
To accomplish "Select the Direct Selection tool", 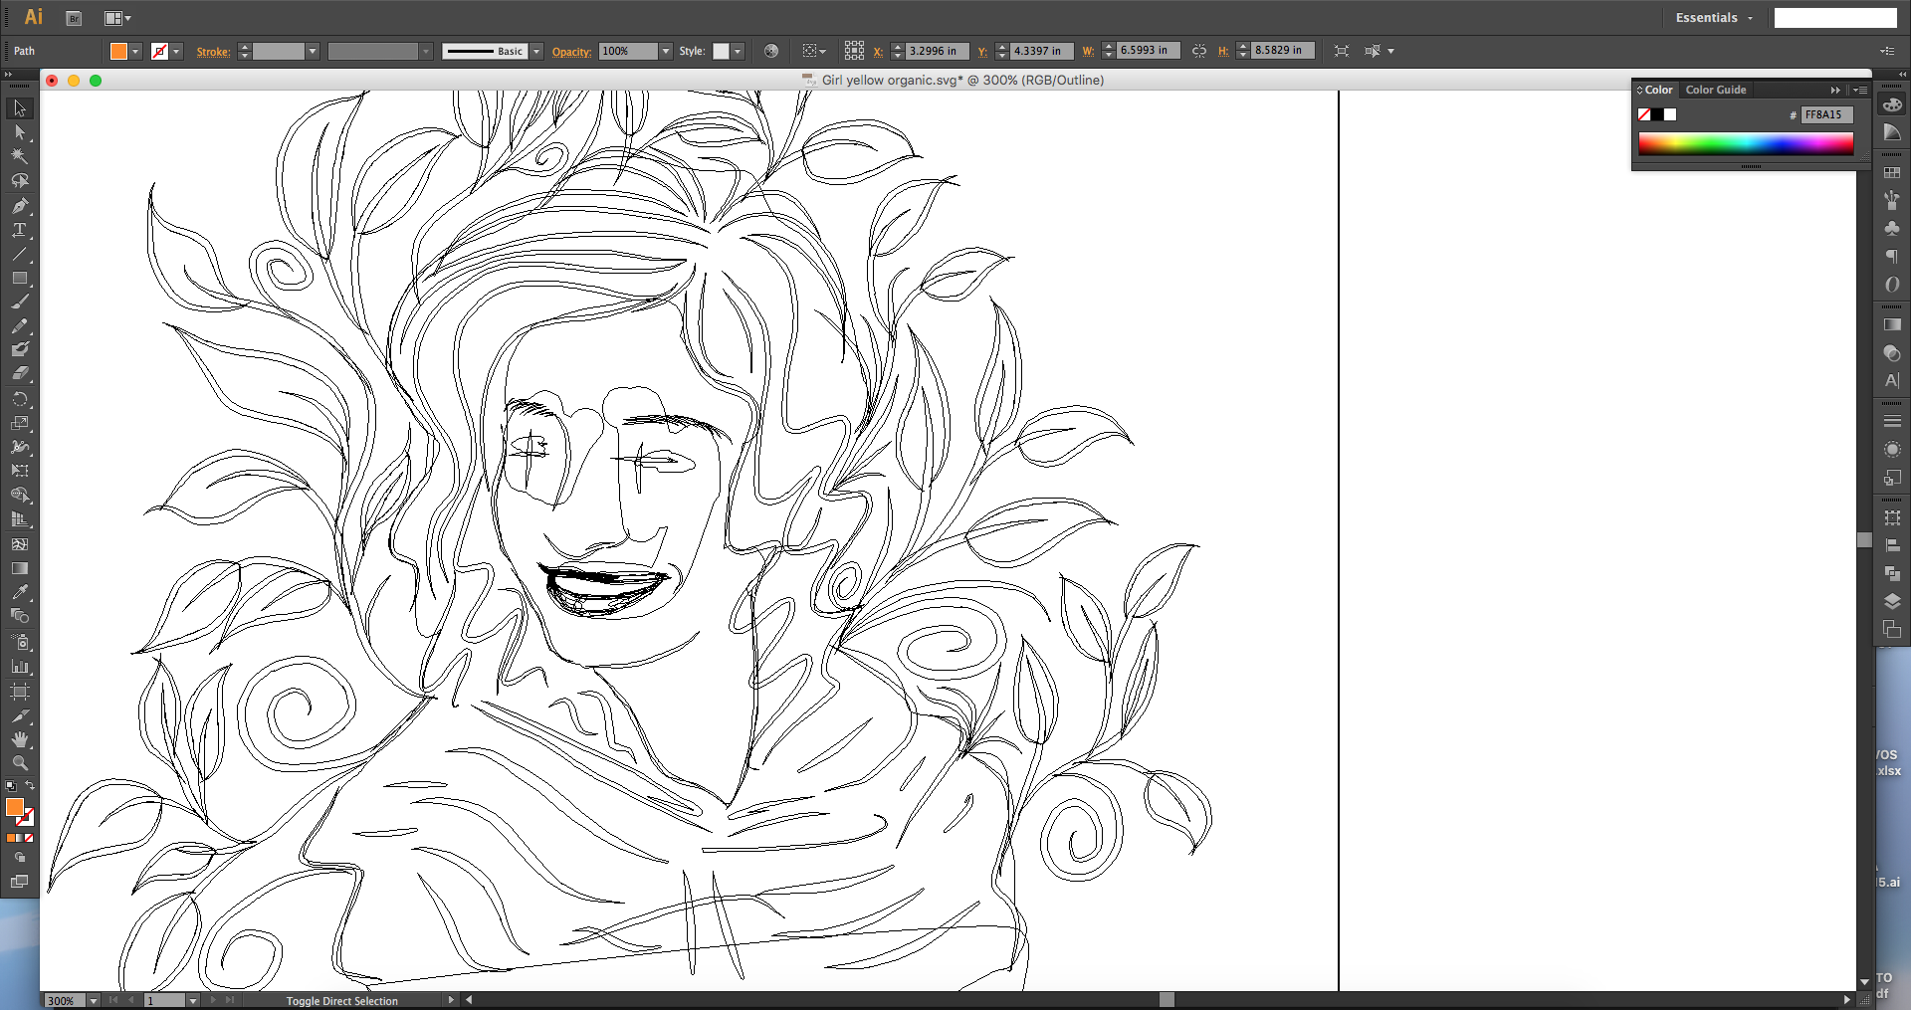I will pyautogui.click(x=20, y=132).
